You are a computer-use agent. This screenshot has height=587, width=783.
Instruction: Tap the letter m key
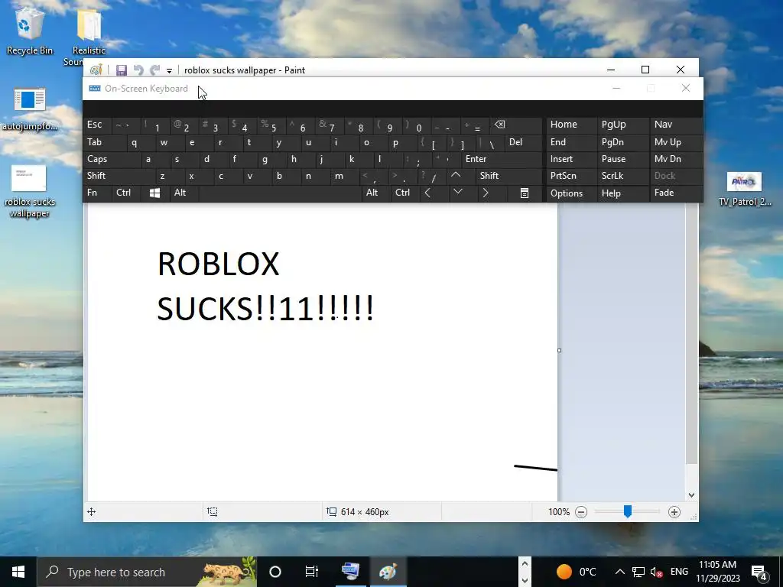click(344, 176)
